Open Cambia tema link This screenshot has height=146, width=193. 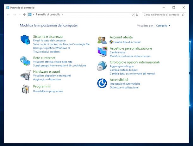click(118, 52)
